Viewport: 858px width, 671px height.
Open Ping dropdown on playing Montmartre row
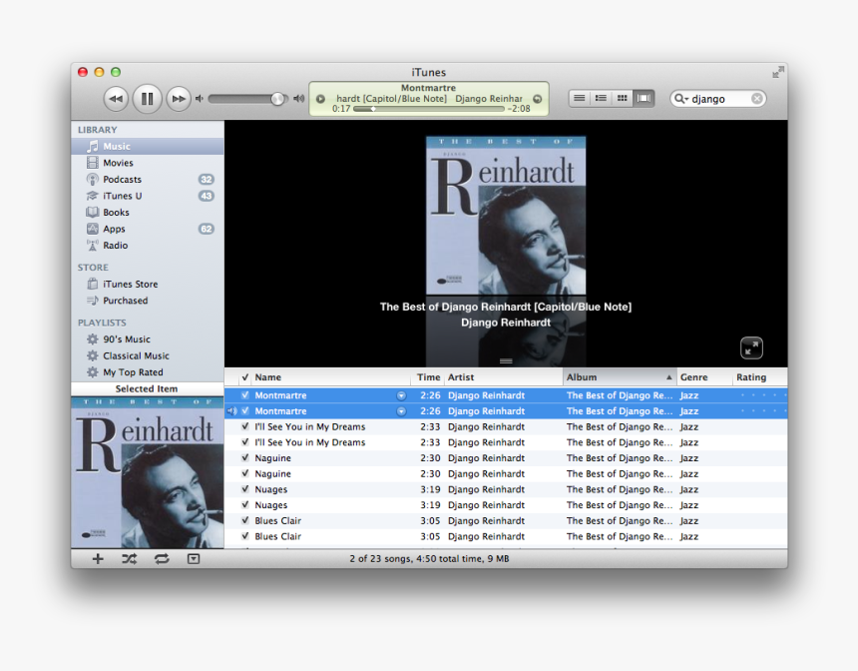401,410
